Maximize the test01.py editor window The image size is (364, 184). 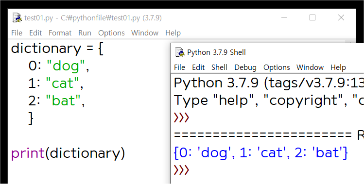click(312, 17)
